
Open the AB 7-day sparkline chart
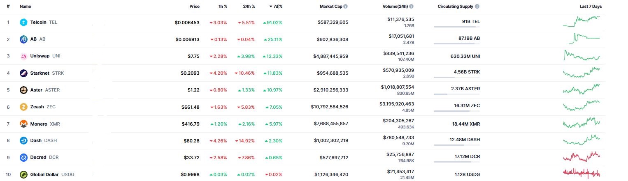tap(581, 39)
